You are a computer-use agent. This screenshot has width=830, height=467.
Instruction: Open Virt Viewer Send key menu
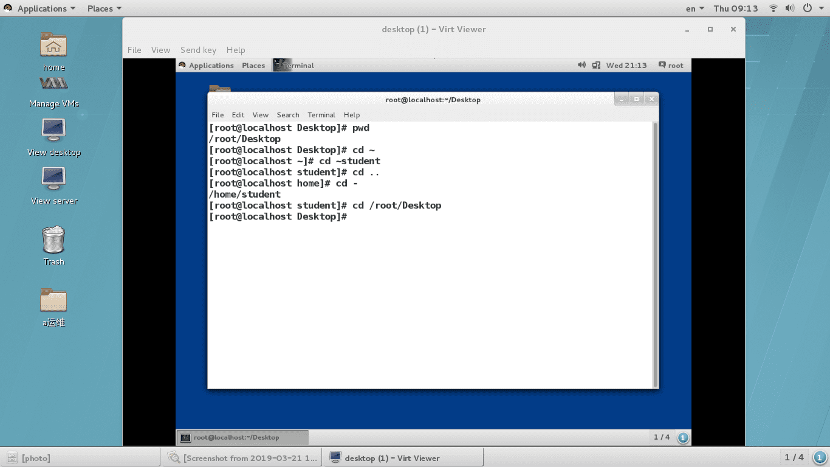coord(198,50)
